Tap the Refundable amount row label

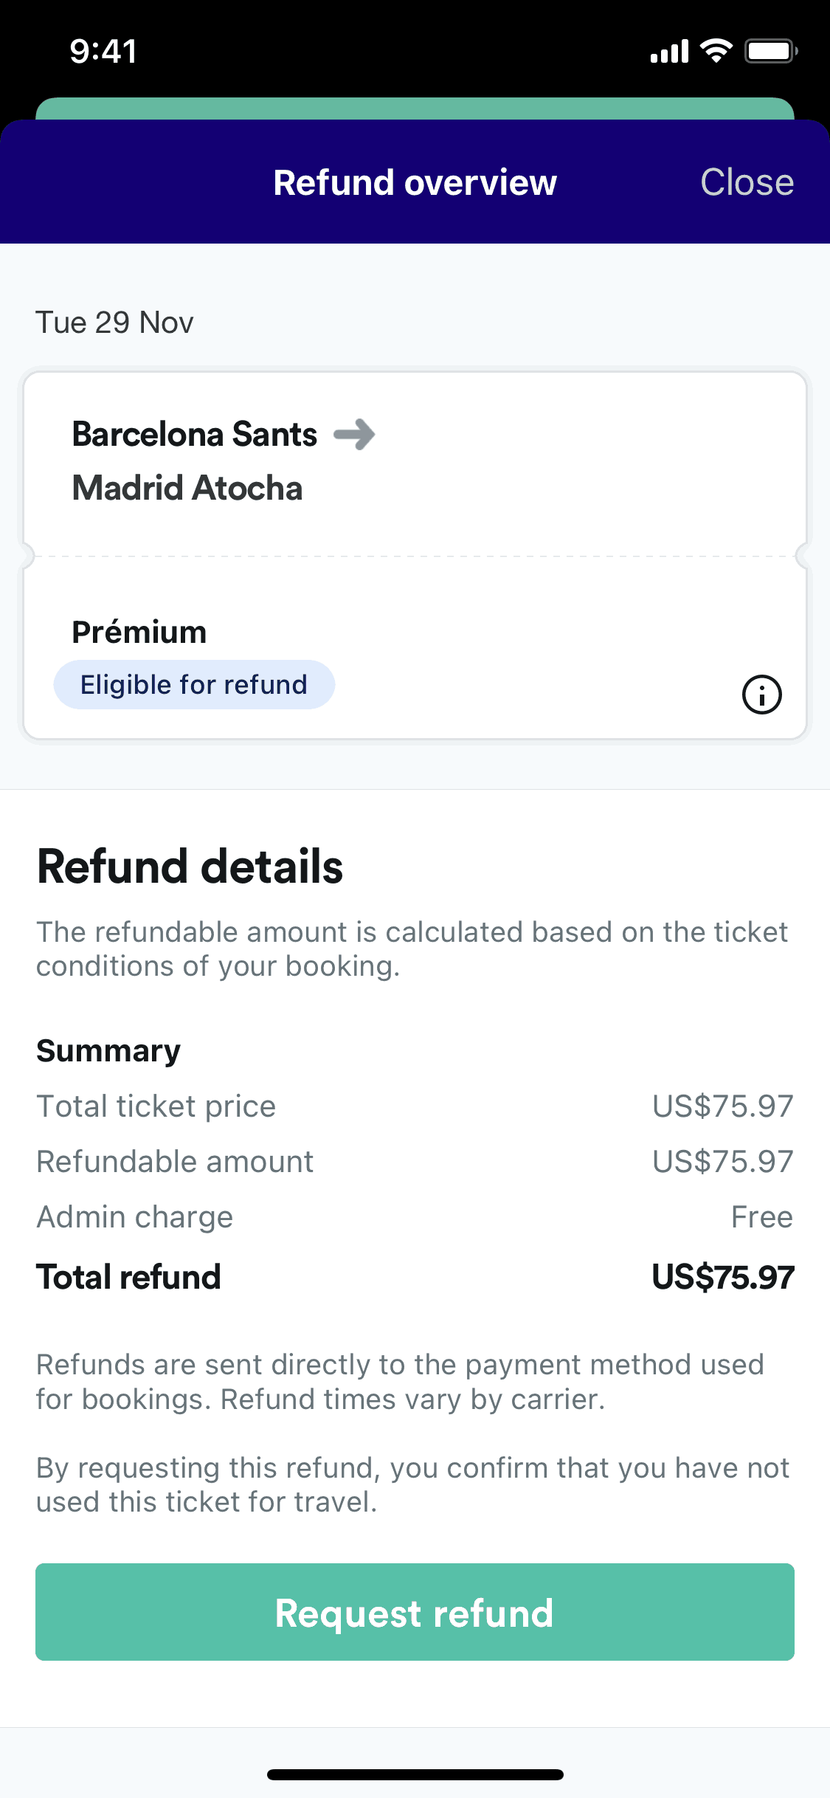(176, 1162)
